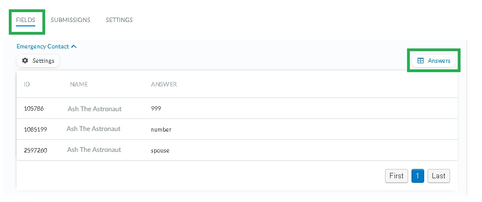Click the Answers button
Viewport: 482px width, 202px height.
[x=434, y=61]
